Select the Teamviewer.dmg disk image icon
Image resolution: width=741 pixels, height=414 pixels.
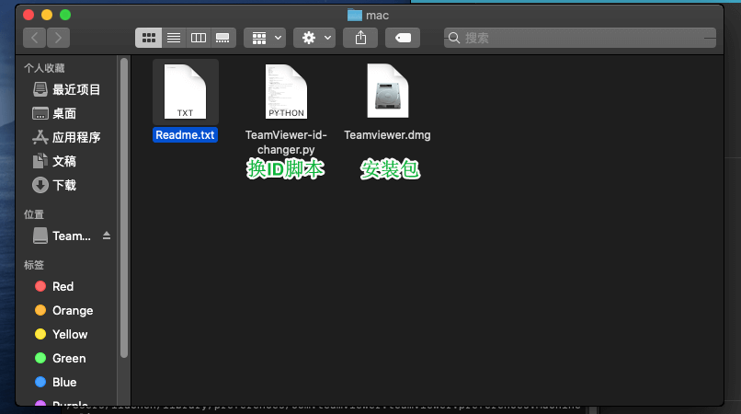[x=387, y=93]
